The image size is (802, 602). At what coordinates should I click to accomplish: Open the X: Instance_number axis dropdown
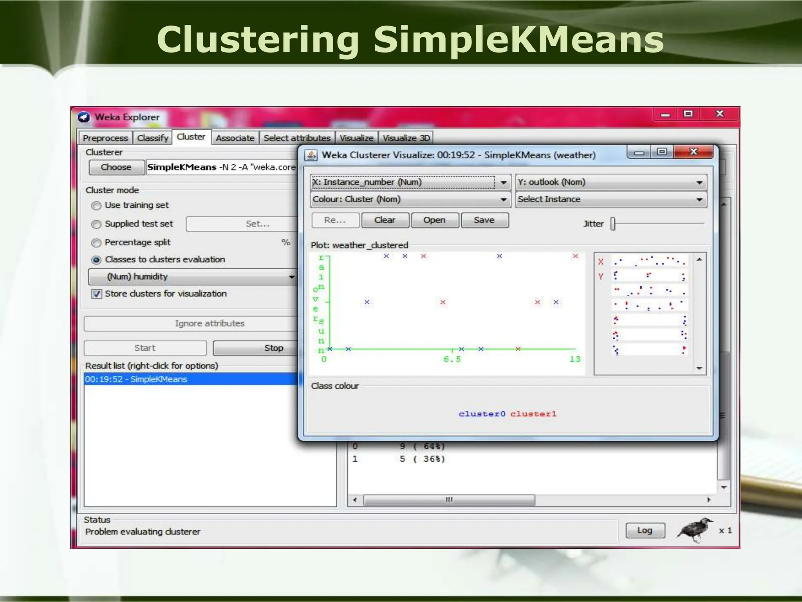pyautogui.click(x=410, y=182)
